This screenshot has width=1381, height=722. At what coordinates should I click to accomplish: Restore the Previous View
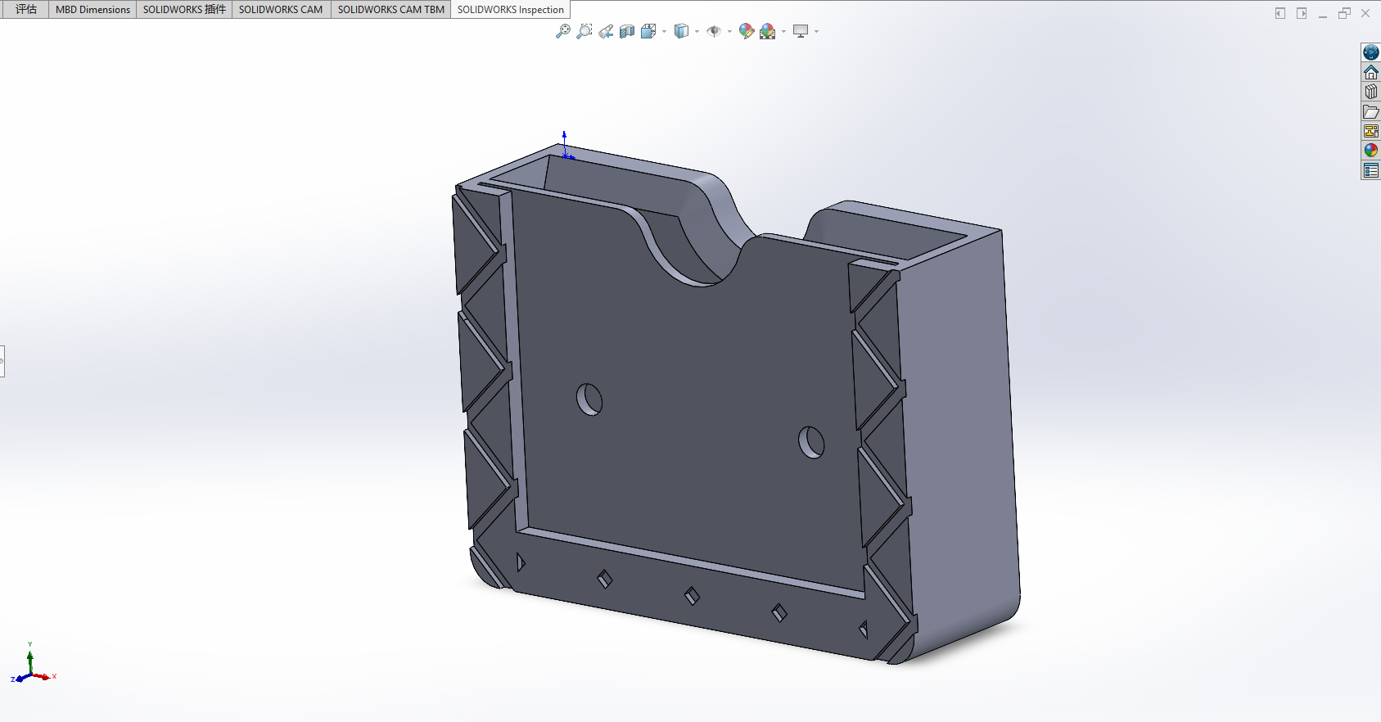pos(606,31)
